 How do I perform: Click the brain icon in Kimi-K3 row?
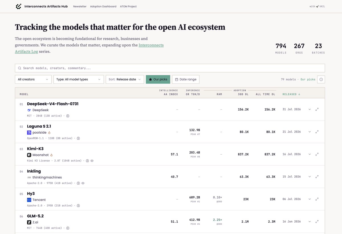[87, 161]
